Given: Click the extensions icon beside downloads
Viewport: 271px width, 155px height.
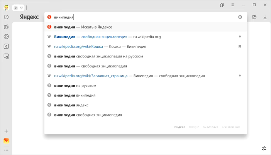Looking at the screenshot, I should click(x=254, y=17).
